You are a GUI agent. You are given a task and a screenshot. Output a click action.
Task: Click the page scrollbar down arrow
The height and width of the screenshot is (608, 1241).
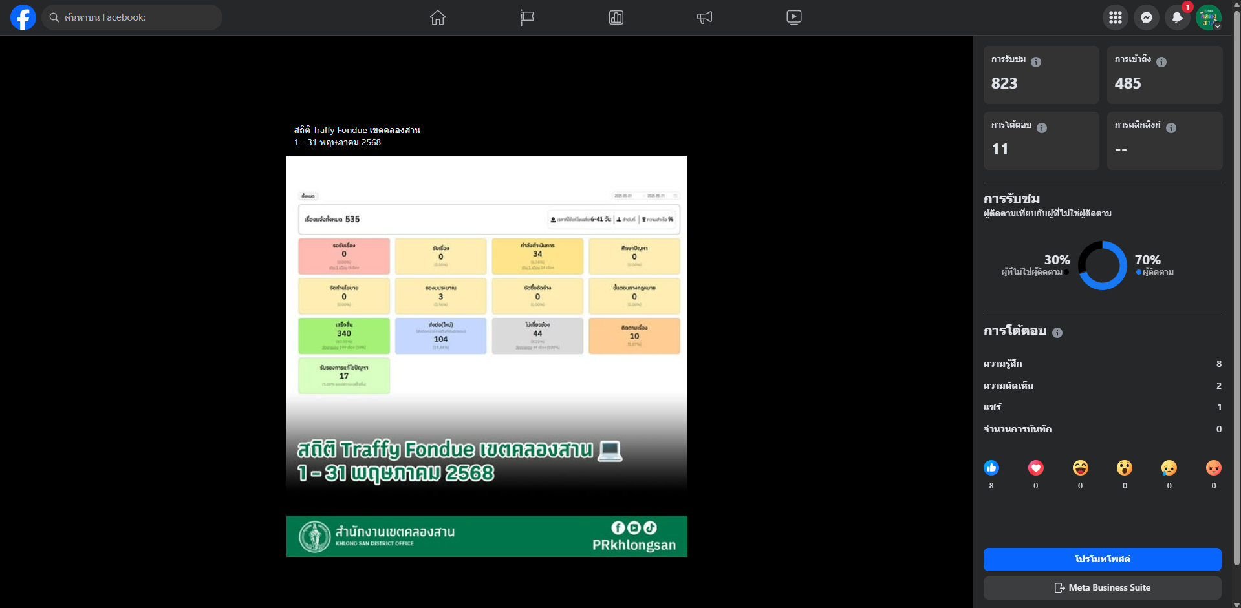click(1236, 604)
